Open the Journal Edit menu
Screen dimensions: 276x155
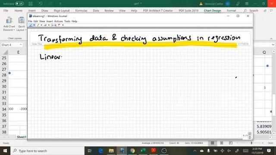36,21
